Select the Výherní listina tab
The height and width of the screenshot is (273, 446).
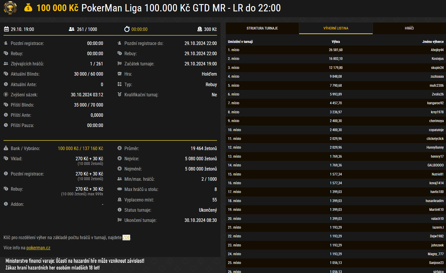[x=336, y=28]
